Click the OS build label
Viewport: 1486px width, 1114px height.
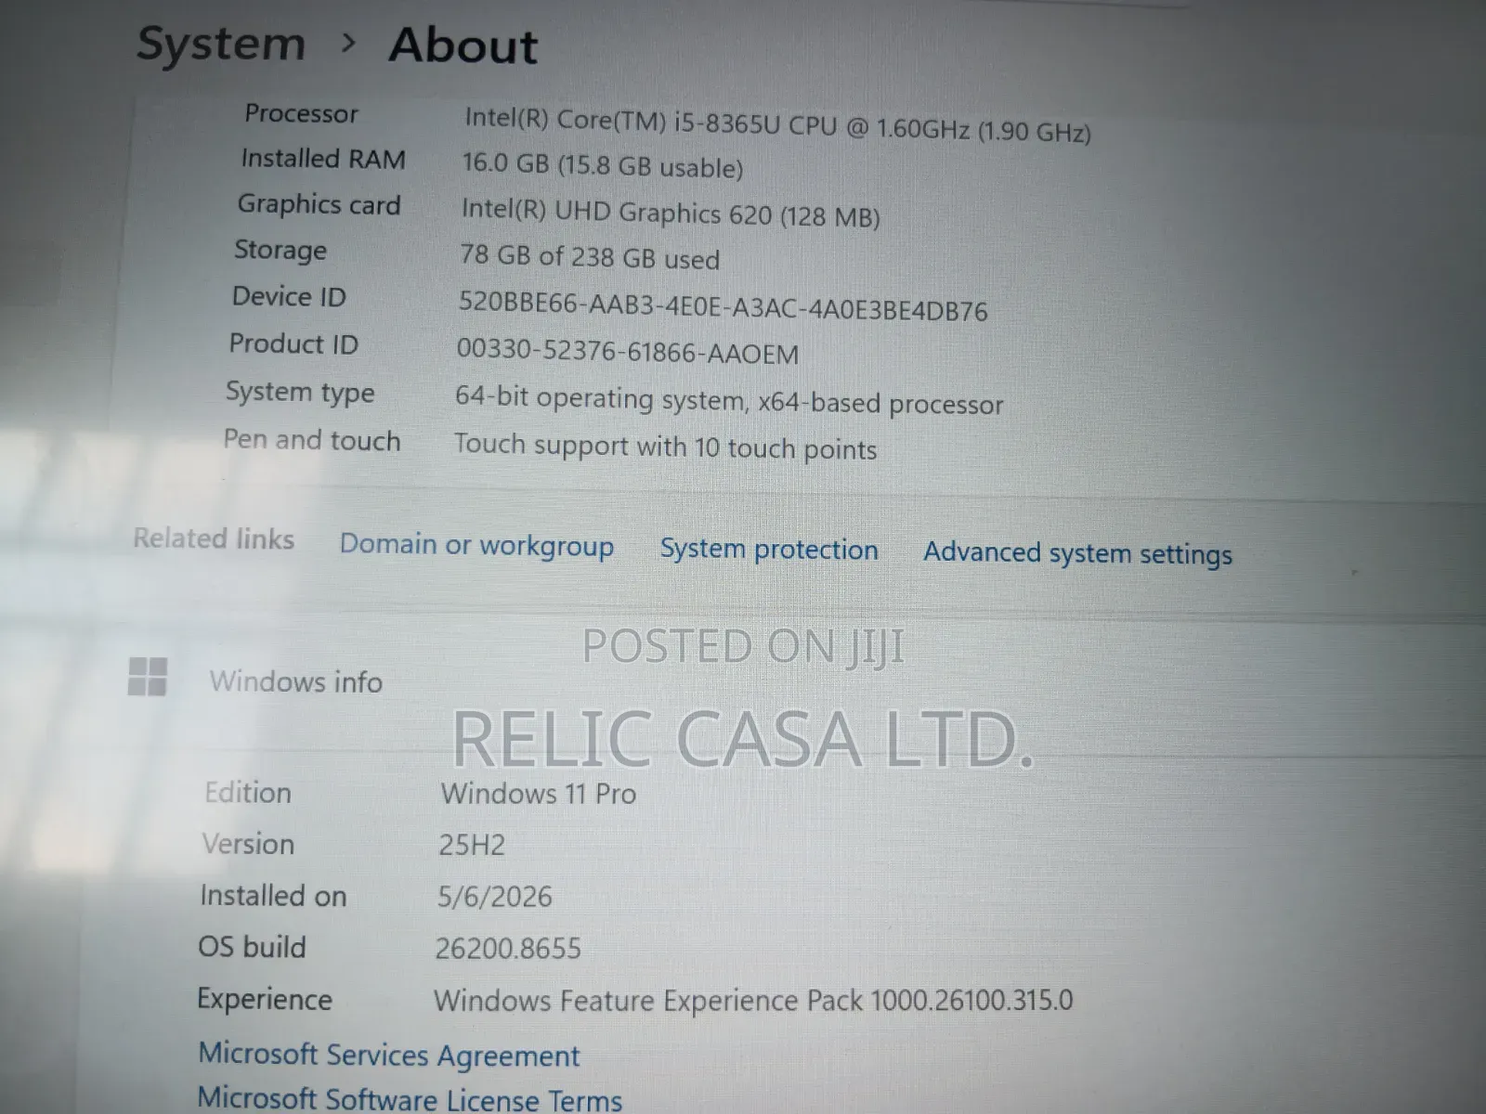pyautogui.click(x=252, y=947)
